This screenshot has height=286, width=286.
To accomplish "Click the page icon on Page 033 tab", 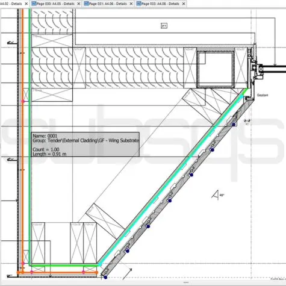I will [x=138, y=4].
